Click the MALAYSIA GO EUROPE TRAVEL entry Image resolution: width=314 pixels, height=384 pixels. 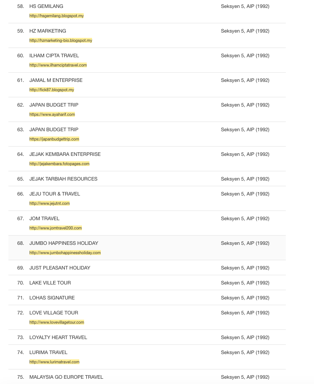pyautogui.click(x=66, y=377)
